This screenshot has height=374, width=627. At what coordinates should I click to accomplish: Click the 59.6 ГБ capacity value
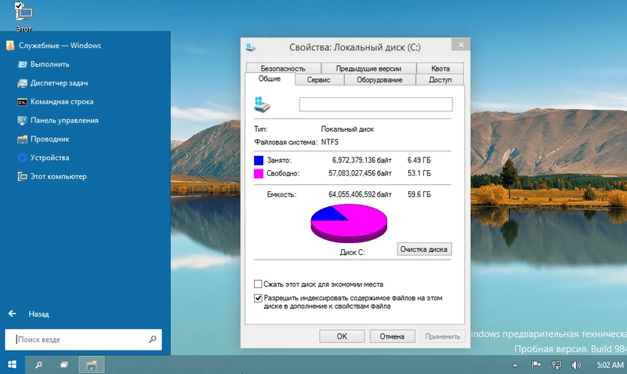coord(419,194)
